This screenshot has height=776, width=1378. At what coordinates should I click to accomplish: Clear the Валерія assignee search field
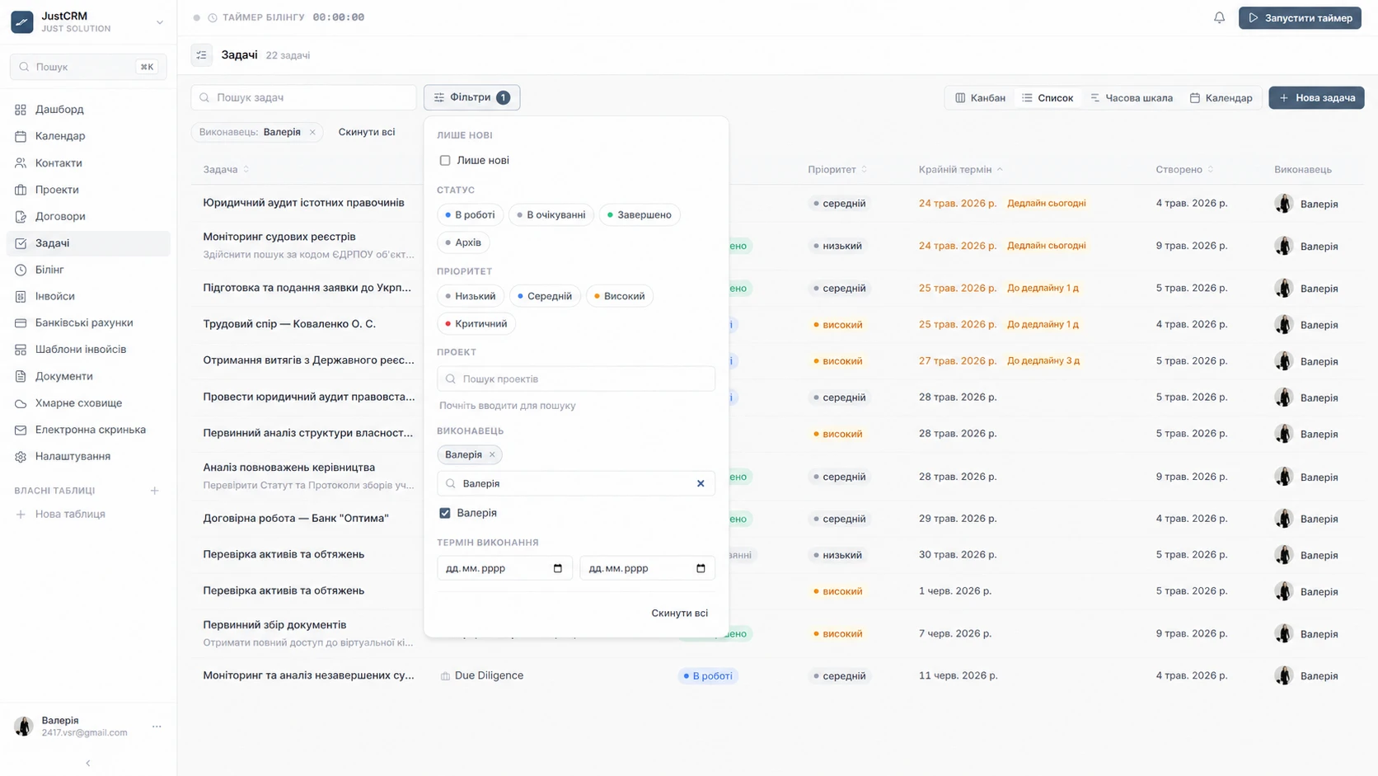pos(701,483)
